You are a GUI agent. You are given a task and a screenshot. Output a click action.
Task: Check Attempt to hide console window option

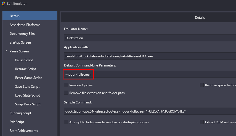point(66,122)
